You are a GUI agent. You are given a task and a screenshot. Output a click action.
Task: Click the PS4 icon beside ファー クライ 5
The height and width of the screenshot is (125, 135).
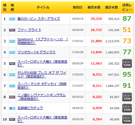(x=12, y=30)
